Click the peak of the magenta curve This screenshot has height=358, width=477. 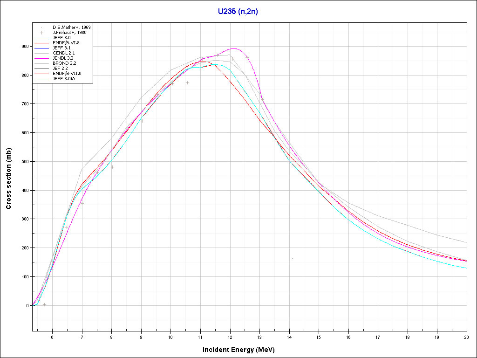coord(234,48)
